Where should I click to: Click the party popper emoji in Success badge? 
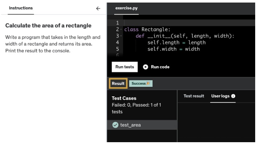[x=148, y=83]
